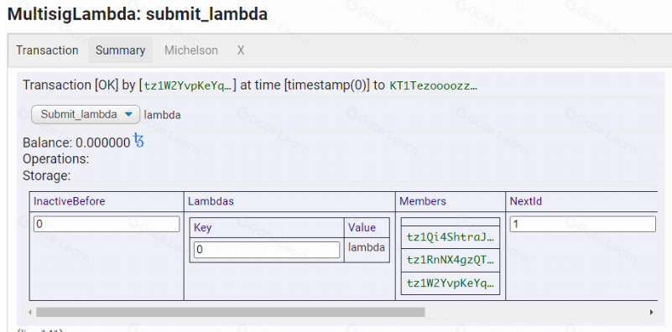Select member address tz1RnNX4gzQT
This screenshot has width=672, height=332.
click(x=451, y=260)
